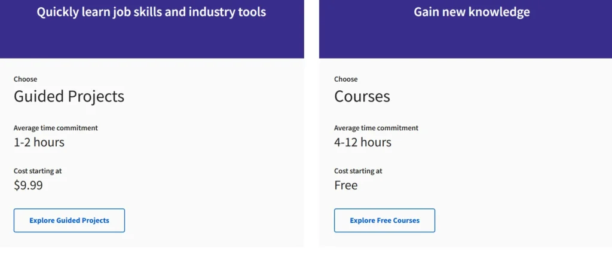Click the 'Choose' label above Courses
This screenshot has width=612, height=258.
[x=346, y=79]
